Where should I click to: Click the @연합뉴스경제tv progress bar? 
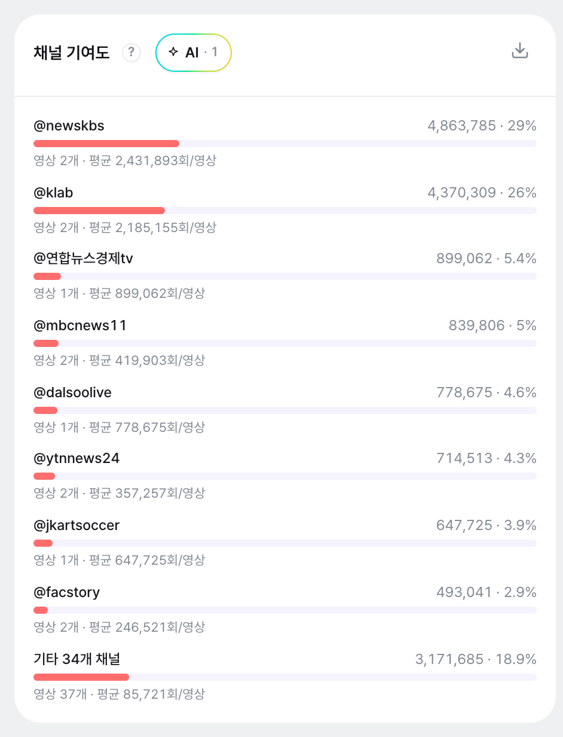pyautogui.click(x=285, y=276)
